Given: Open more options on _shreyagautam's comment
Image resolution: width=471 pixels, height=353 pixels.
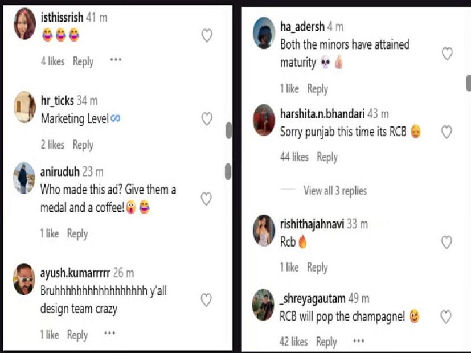Looking at the screenshot, I should tap(358, 341).
